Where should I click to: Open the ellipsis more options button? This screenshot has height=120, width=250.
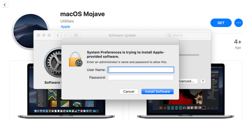coord(238,23)
